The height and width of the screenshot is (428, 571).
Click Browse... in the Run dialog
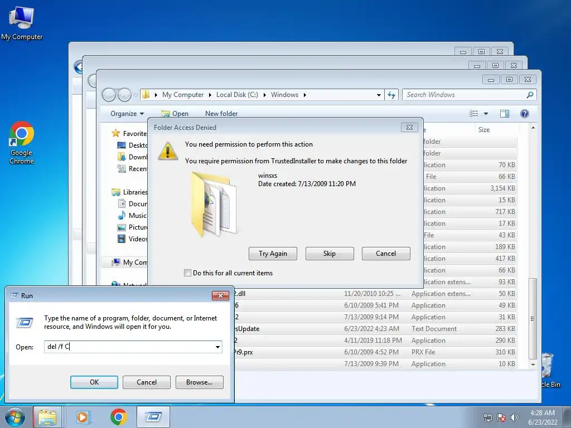click(199, 382)
